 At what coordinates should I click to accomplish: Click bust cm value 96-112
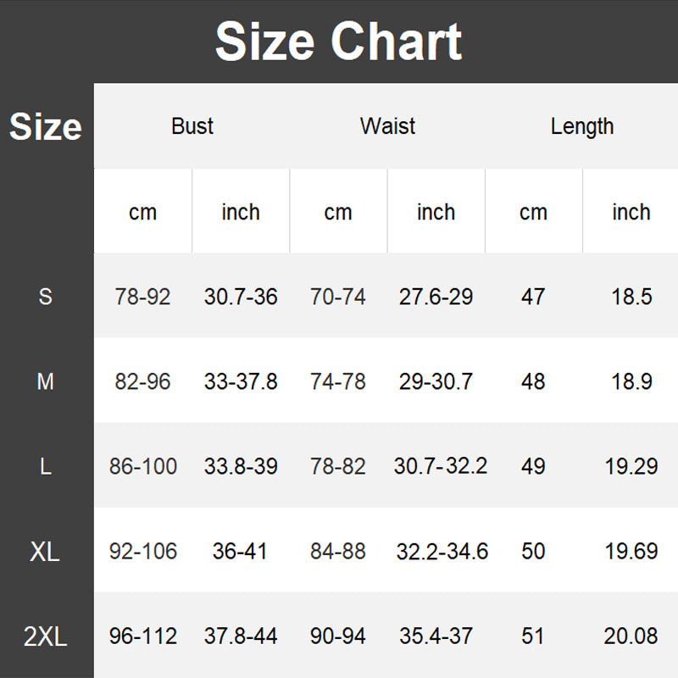point(142,636)
